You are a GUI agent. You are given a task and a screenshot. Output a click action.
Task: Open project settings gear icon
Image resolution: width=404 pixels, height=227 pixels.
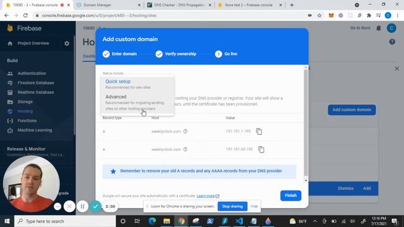pyautogui.click(x=67, y=44)
